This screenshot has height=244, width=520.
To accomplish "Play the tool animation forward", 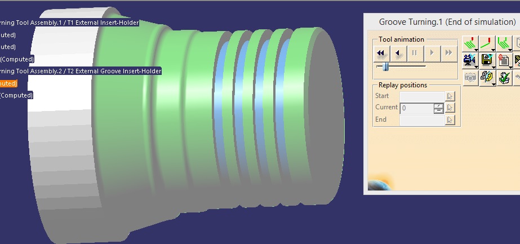I will pos(432,53).
